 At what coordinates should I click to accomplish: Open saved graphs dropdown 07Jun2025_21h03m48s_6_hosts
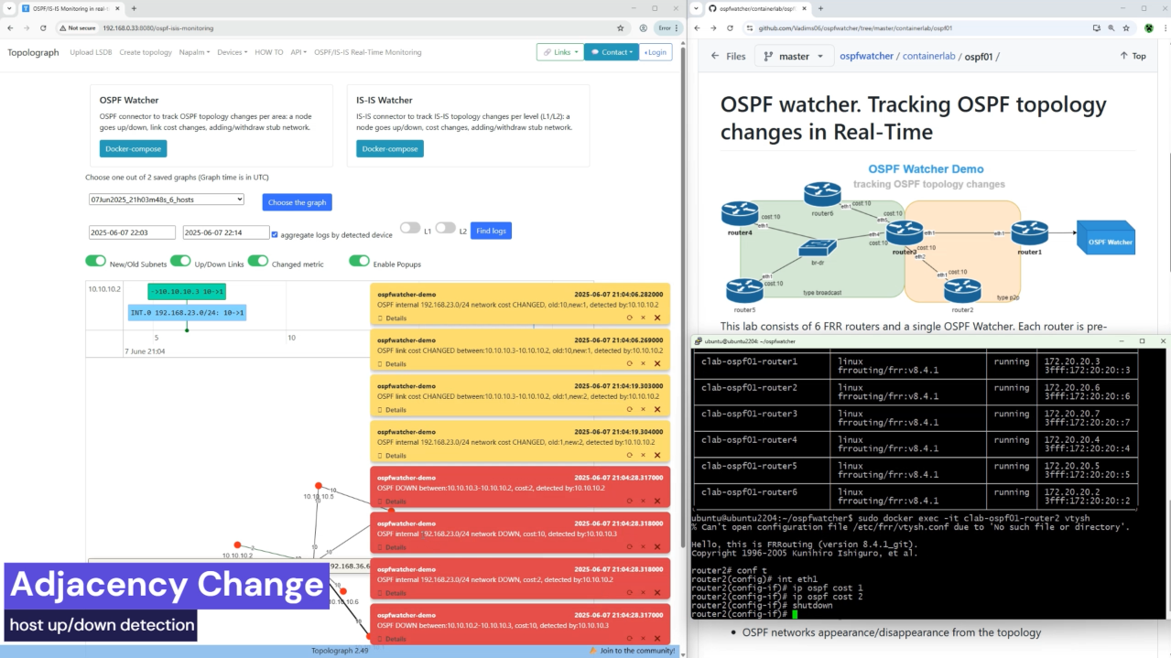167,200
